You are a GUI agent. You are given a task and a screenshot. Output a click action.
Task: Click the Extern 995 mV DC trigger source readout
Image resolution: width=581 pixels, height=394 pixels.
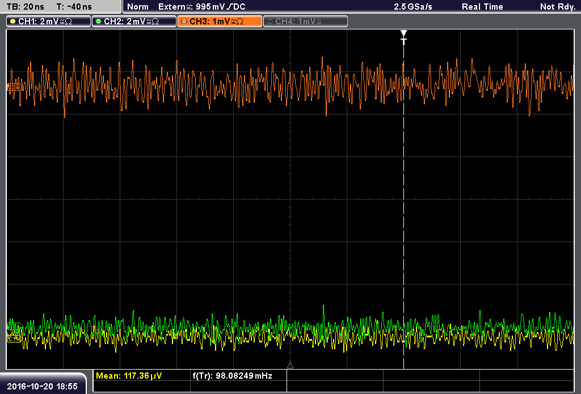point(201,7)
